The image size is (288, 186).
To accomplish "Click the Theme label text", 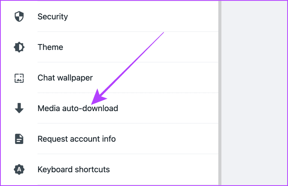I will click(50, 47).
